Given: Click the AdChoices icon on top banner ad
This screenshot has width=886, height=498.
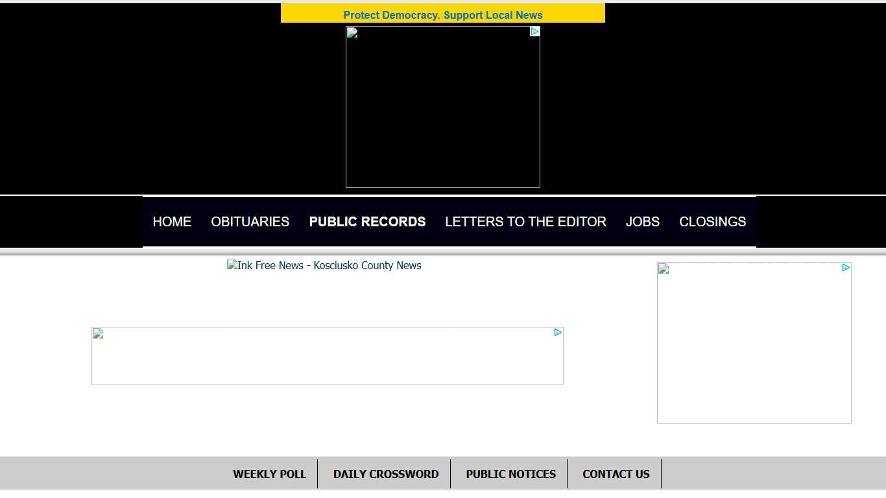Looking at the screenshot, I should coord(534,31).
